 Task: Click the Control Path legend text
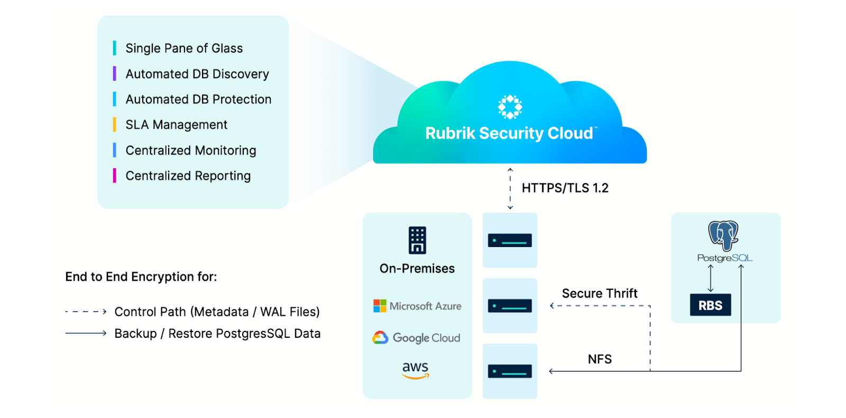[217, 312]
